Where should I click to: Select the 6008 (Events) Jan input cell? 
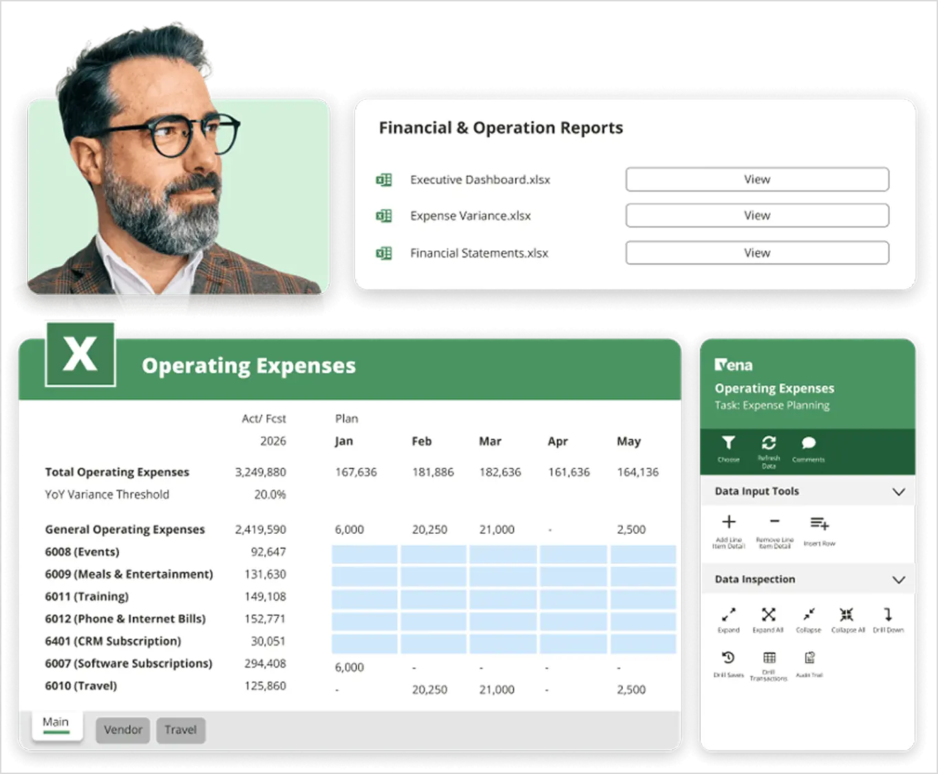click(365, 555)
